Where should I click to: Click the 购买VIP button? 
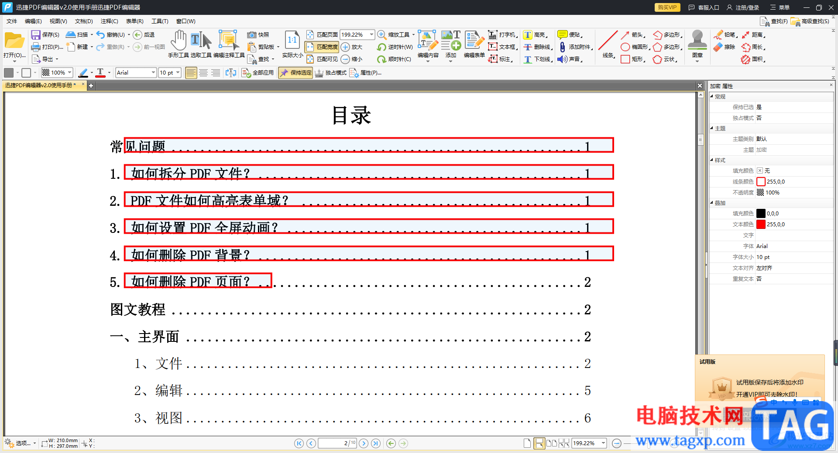tap(667, 7)
